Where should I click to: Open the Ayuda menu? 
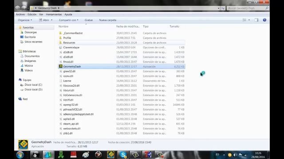point(68,15)
